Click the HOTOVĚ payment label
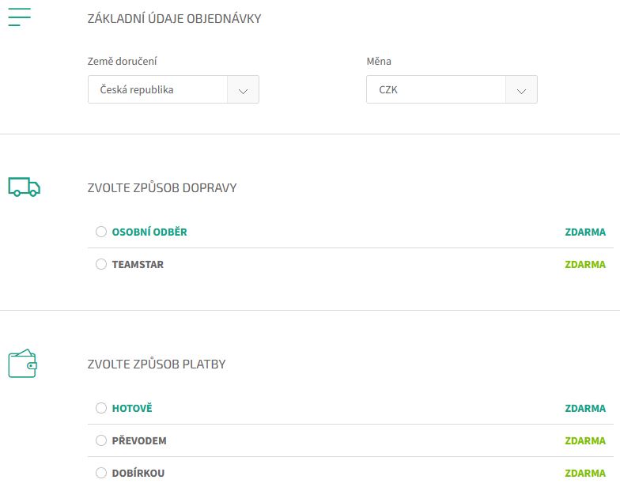 click(132, 408)
